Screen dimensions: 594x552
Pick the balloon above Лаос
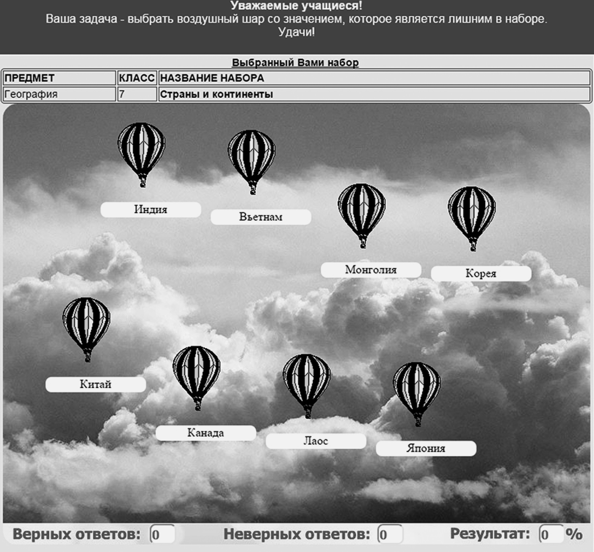(307, 386)
